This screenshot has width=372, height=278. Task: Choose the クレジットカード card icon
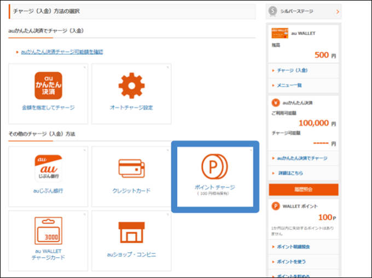click(x=131, y=169)
